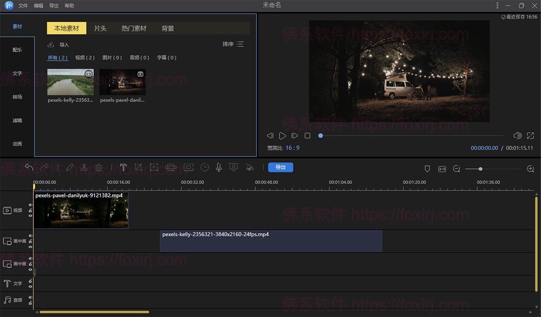Switch to the 热门素材 tab
The width and height of the screenshot is (541, 317).
tap(134, 28)
